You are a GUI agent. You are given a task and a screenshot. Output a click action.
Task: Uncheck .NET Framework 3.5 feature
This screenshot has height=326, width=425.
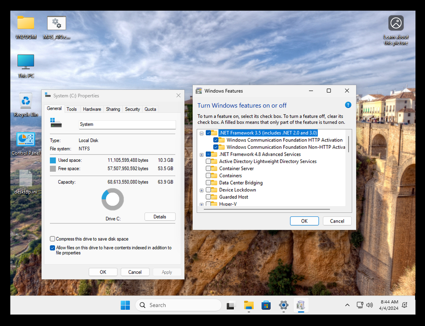208,133
